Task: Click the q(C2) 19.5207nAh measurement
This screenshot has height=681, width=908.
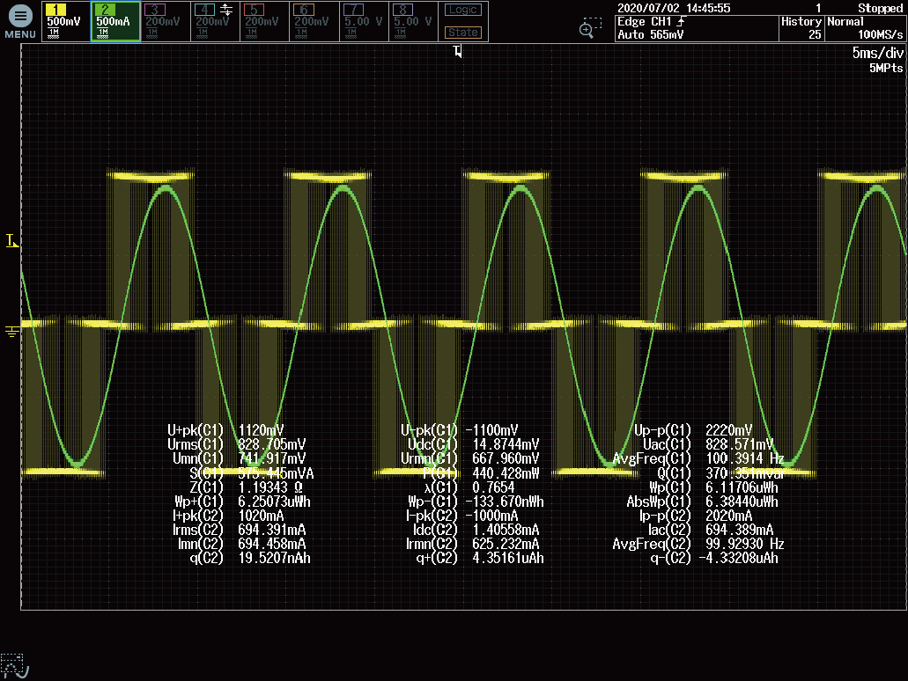Action: click(250, 559)
